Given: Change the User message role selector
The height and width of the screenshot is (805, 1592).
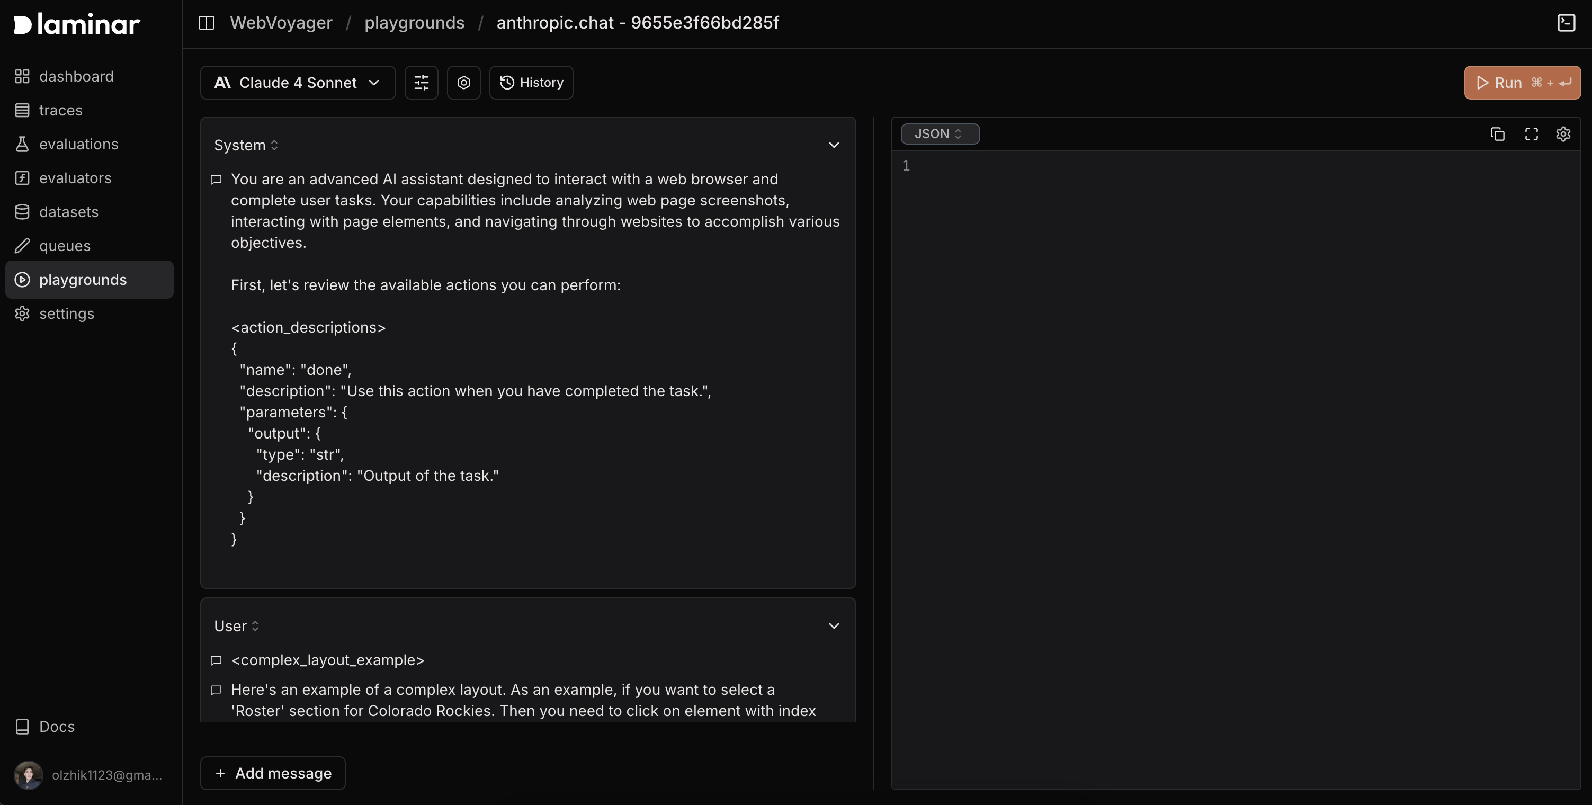Looking at the screenshot, I should 236,626.
